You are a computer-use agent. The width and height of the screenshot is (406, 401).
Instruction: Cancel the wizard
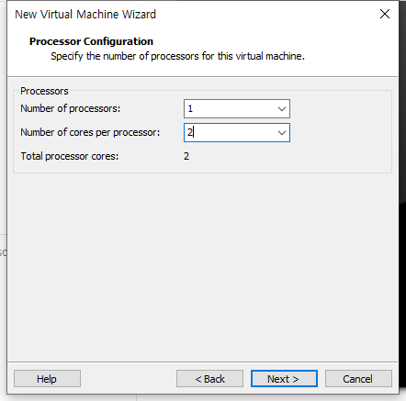point(358,379)
